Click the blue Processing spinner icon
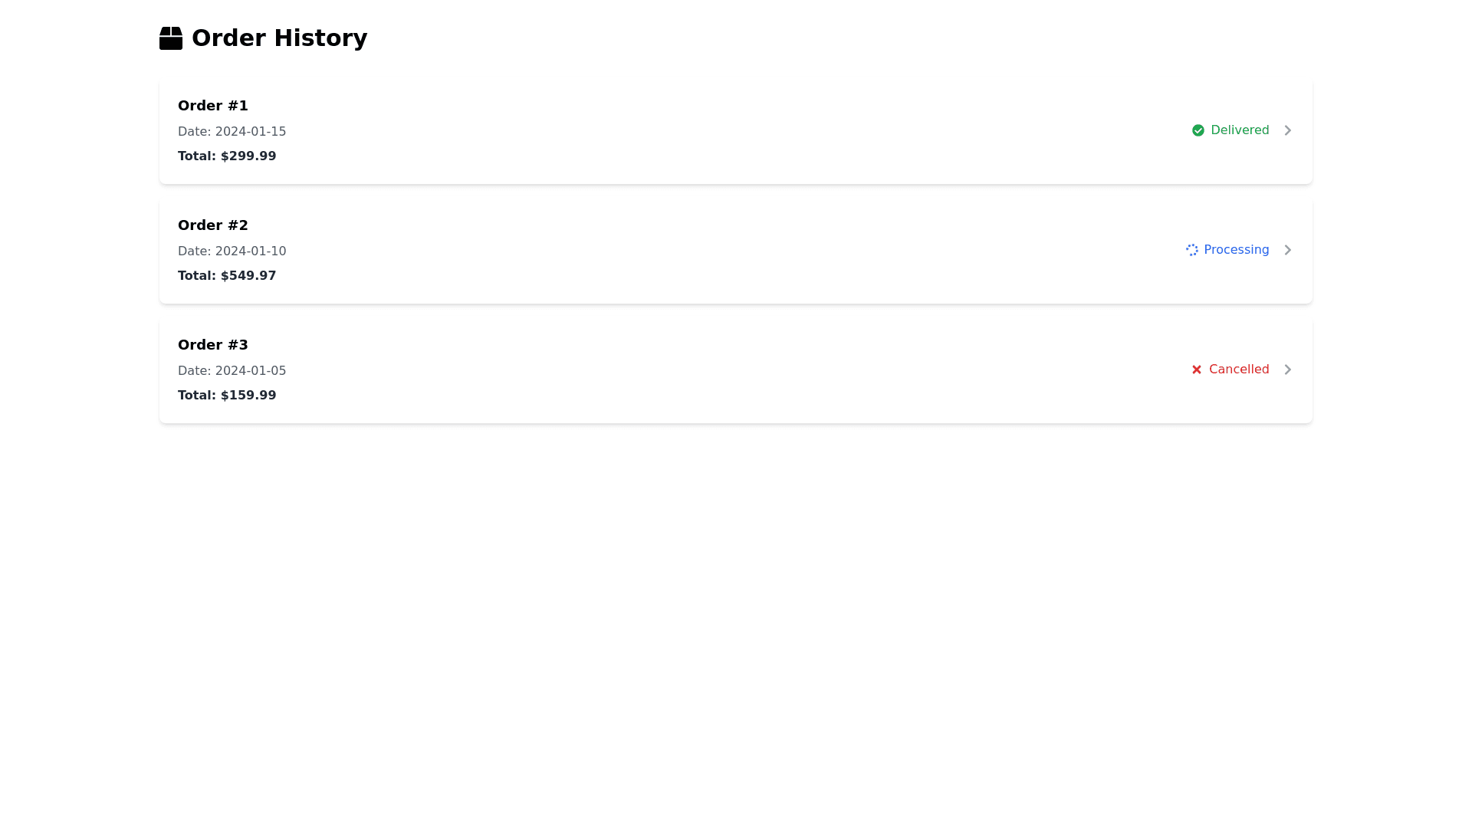Viewport: 1472px width, 828px height. [x=1191, y=250]
